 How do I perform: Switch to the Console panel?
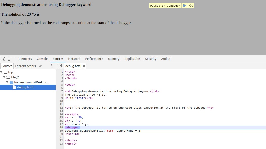pos(42,59)
